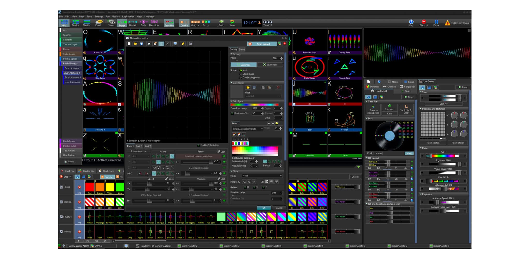Open the Timeline view
This screenshot has height=259, width=530.
[75, 23]
